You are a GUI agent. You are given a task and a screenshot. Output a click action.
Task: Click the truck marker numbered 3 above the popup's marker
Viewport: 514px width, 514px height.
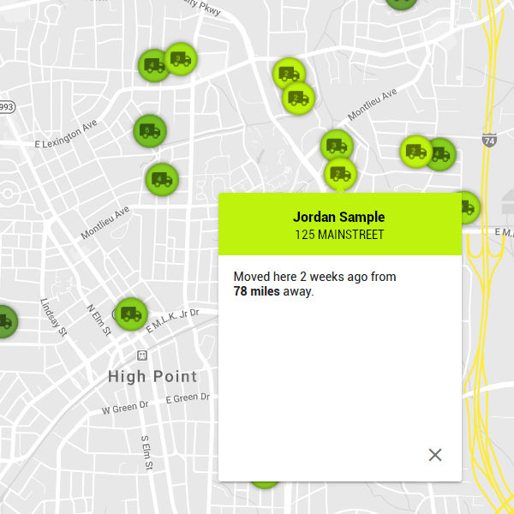click(x=337, y=146)
